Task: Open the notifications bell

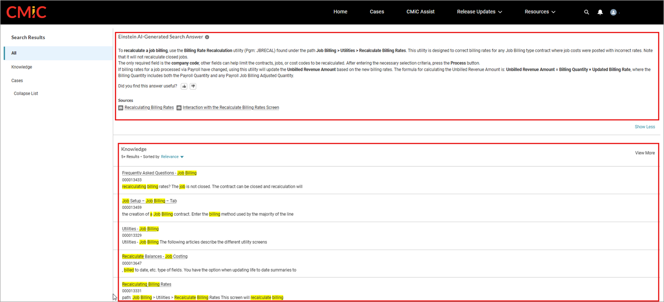Action: (600, 12)
